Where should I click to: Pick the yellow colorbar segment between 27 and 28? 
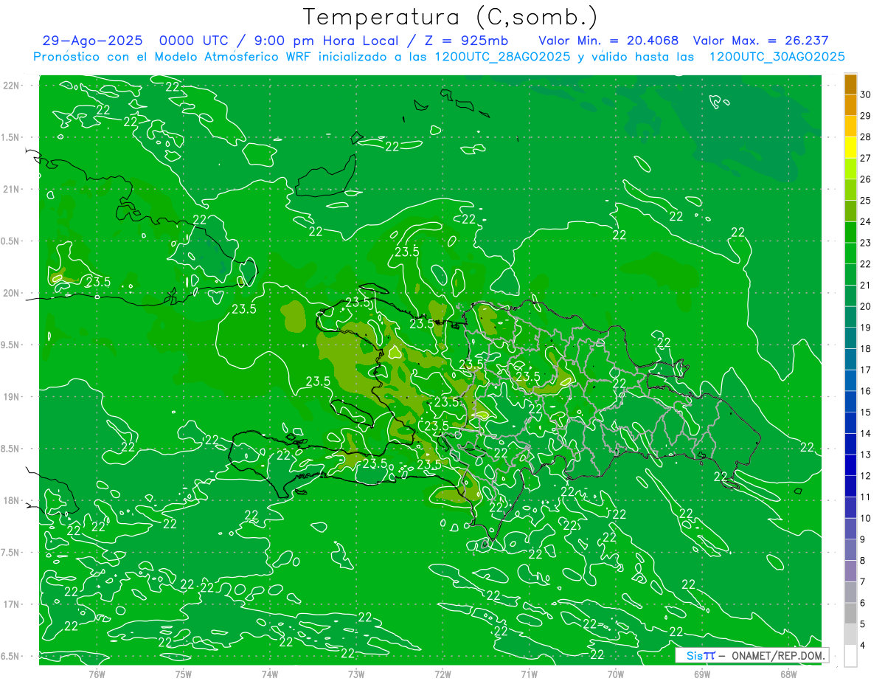pos(850,148)
